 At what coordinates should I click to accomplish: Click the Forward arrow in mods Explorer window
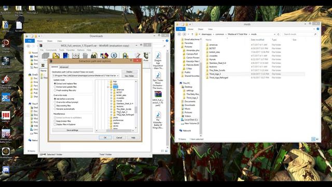[185, 34]
